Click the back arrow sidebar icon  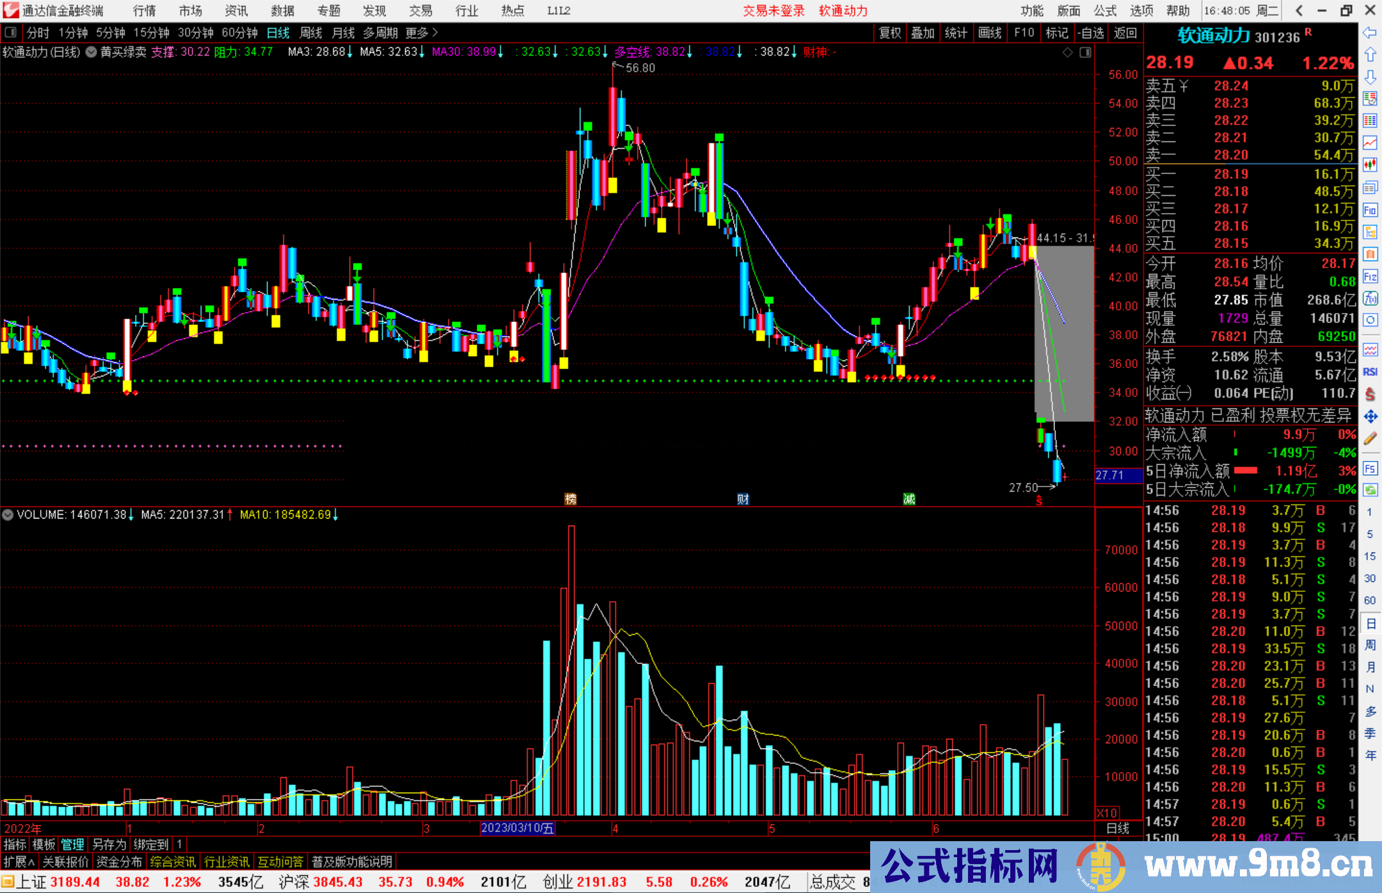[1370, 33]
